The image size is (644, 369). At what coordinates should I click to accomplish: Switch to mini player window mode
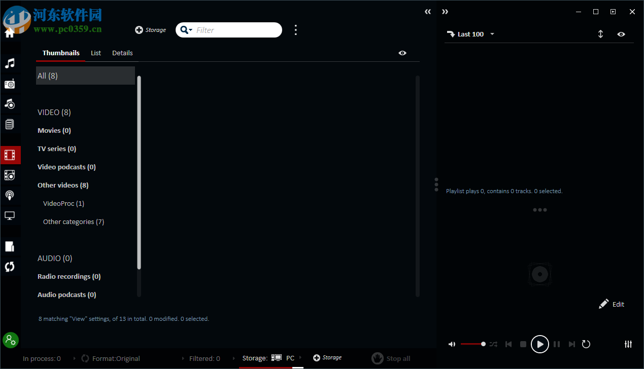click(613, 12)
